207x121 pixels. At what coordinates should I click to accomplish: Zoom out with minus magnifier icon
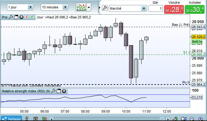pyautogui.click(x=192, y=119)
